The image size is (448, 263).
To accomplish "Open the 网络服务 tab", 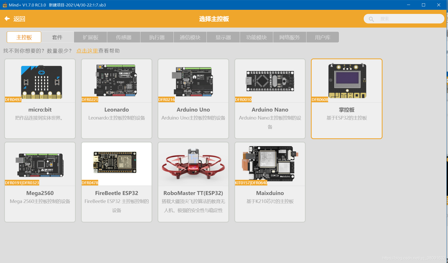I will tap(290, 37).
